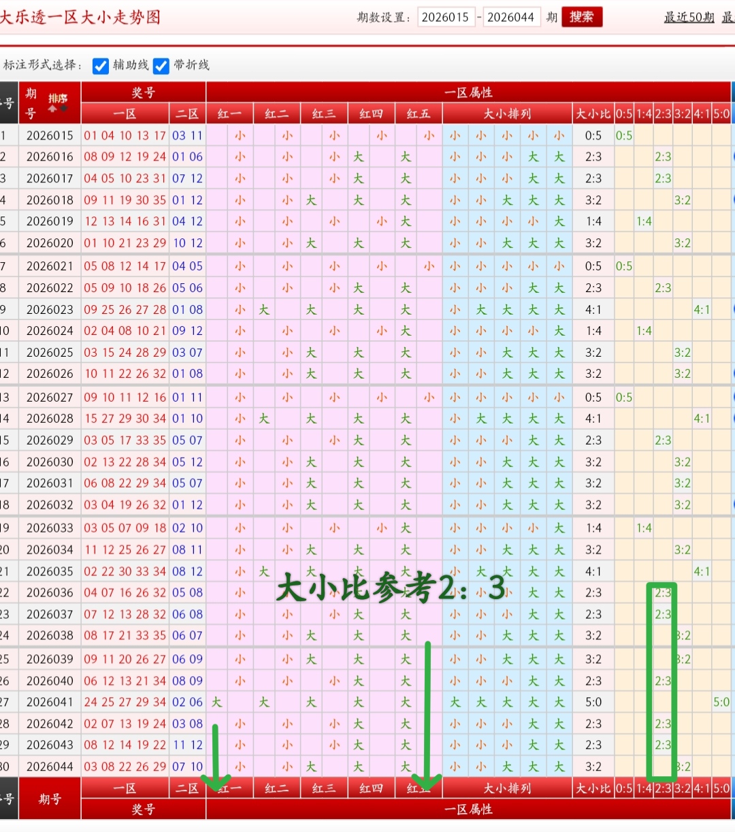Viewport: 735px width, 832px height.
Task: Click the descending sort arrow beside 排序
Action: (63, 108)
